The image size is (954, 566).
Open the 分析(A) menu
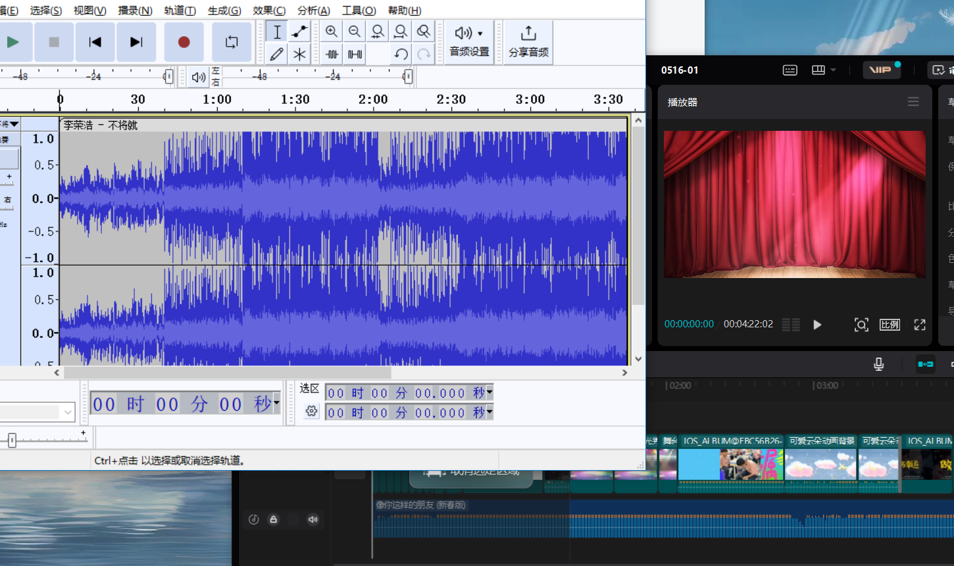(x=313, y=11)
